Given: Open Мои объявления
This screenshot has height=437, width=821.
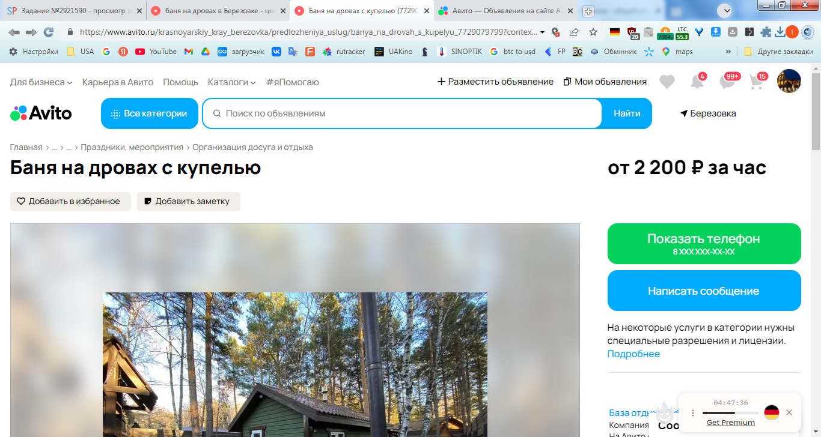Looking at the screenshot, I should coord(605,82).
